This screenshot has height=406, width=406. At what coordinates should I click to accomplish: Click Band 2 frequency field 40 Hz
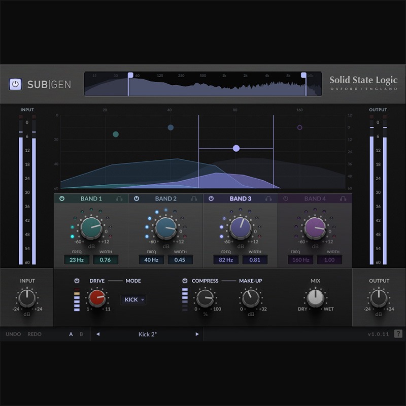[x=151, y=260]
